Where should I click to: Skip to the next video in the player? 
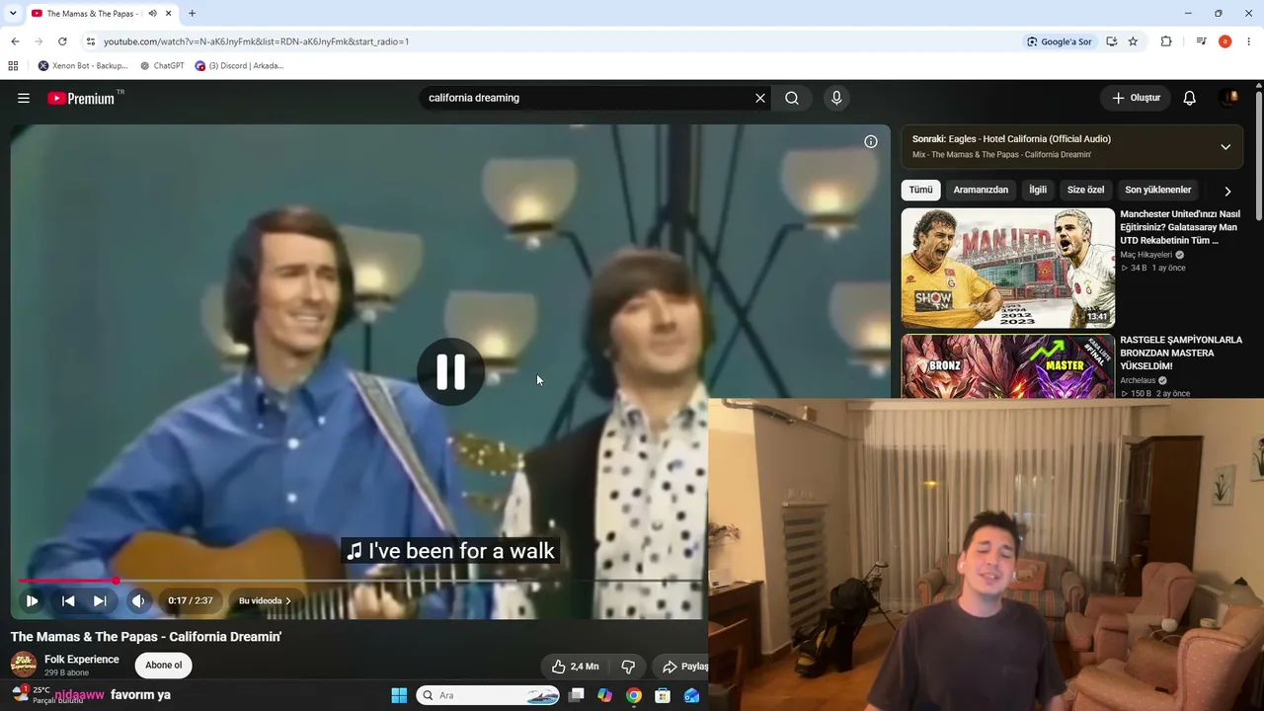[100, 600]
